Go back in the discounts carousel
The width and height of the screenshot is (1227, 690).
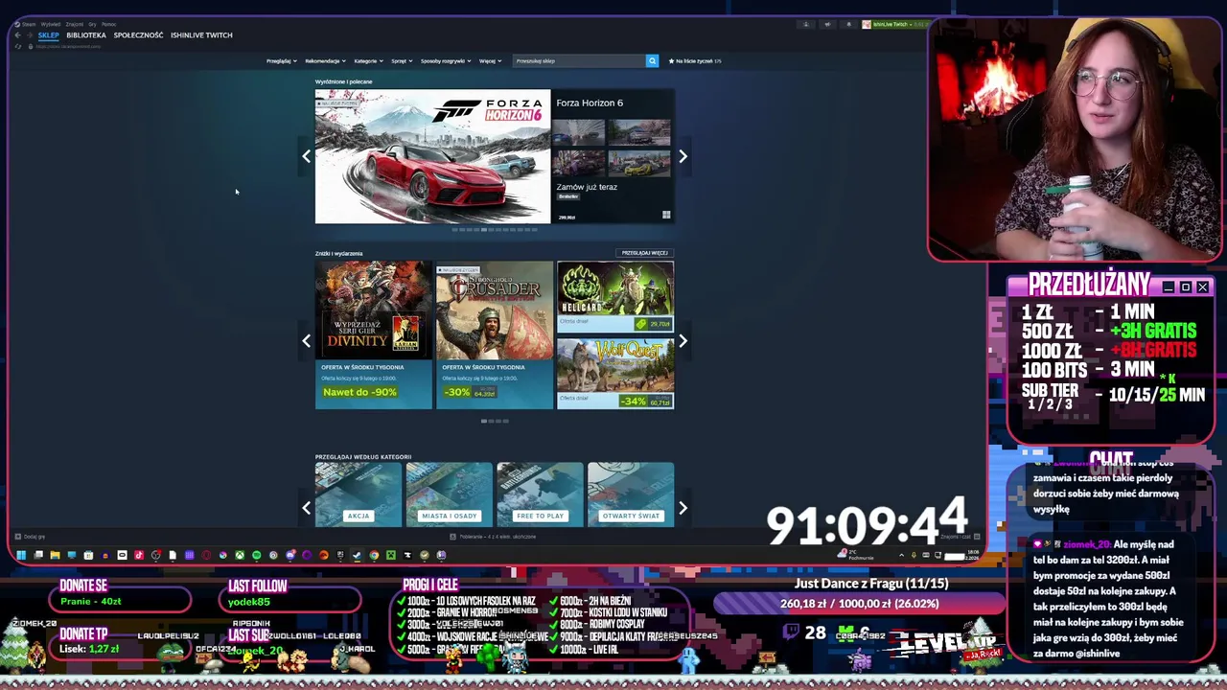pos(306,340)
